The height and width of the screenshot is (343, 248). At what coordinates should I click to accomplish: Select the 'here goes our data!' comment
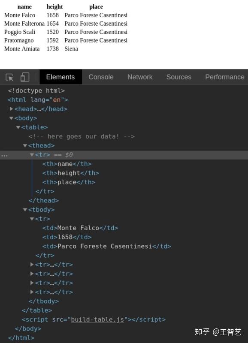pos(82,136)
